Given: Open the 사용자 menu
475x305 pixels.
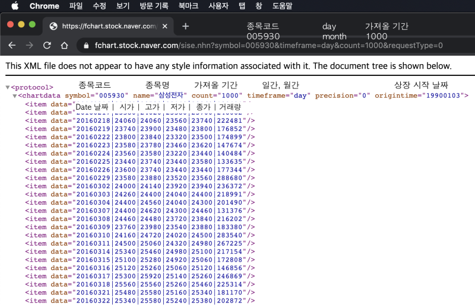Looking at the screenshot, I should pos(218,6).
